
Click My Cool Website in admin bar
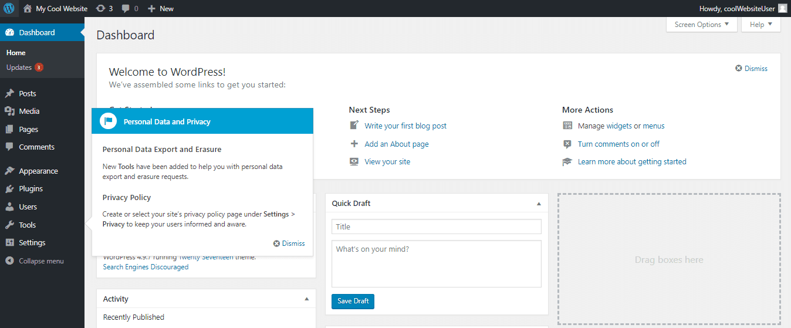(x=62, y=9)
